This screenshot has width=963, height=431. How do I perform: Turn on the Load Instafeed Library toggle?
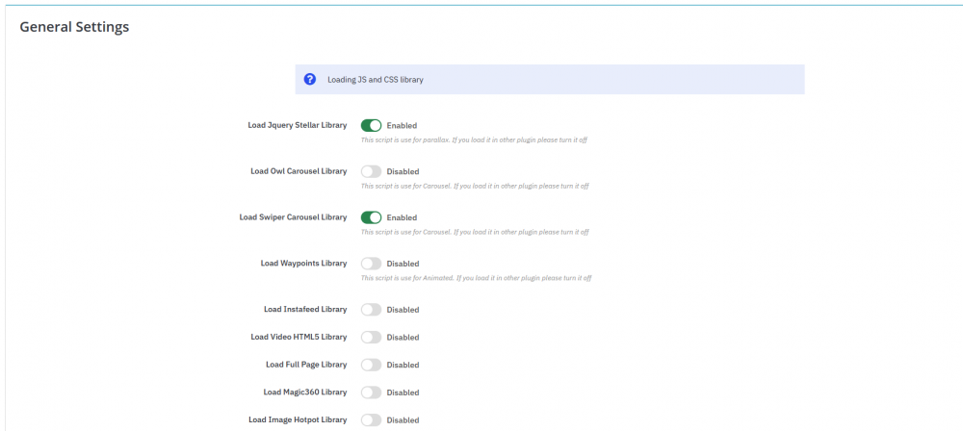coord(371,310)
